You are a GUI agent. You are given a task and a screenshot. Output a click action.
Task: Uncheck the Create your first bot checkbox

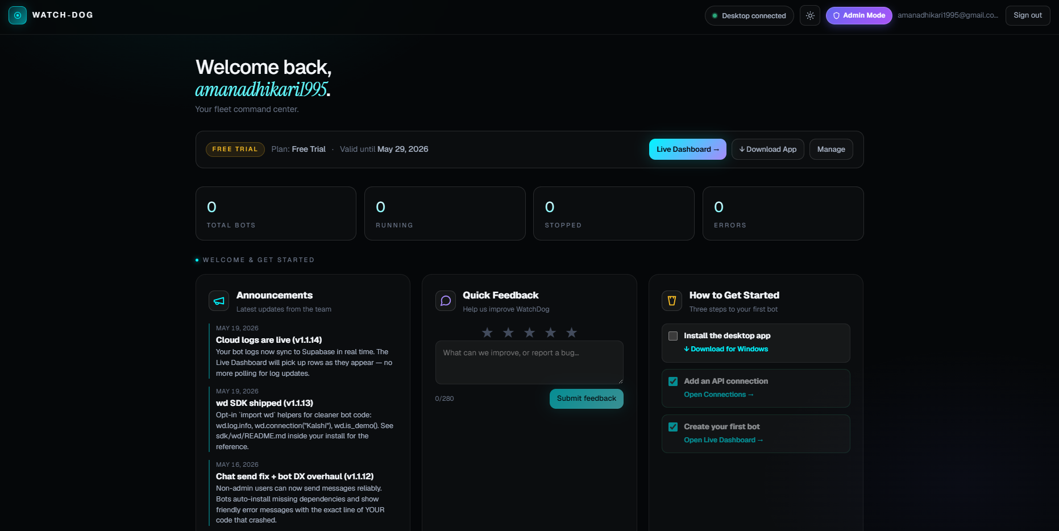point(673,427)
